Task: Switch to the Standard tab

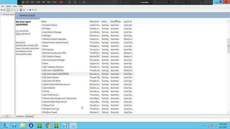Action: 29,116
